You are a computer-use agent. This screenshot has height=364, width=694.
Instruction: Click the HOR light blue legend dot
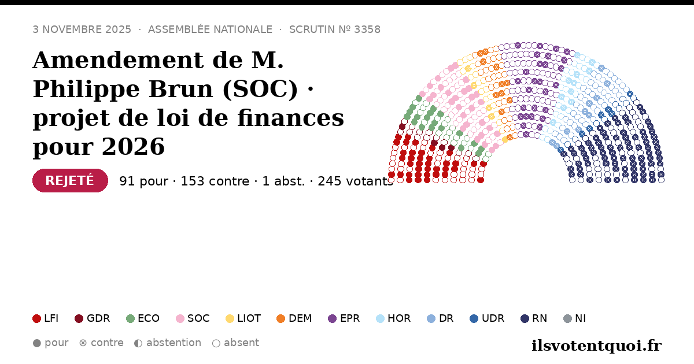pyautogui.click(x=380, y=318)
